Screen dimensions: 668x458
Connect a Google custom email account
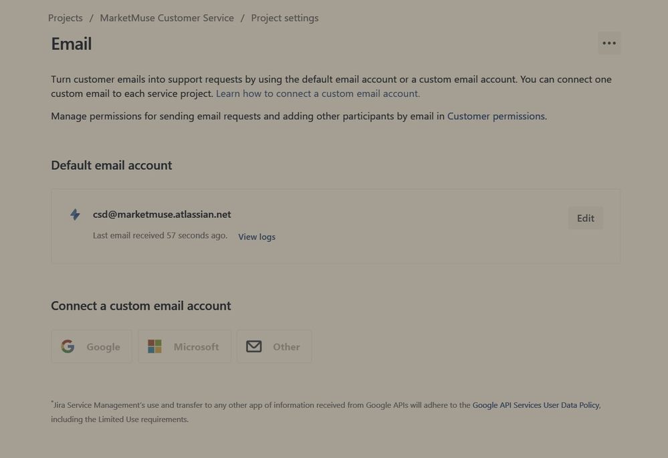[x=91, y=346]
